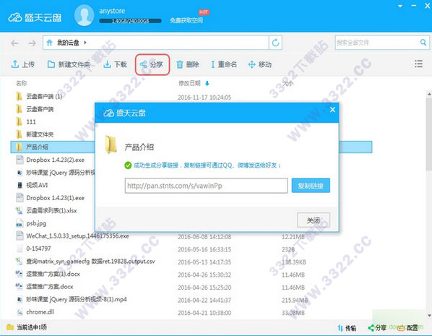
Task: Open the title bar dropdown menu arrow
Action: [400, 6]
